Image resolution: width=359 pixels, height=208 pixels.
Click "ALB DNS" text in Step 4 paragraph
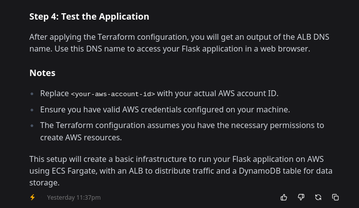(313, 37)
